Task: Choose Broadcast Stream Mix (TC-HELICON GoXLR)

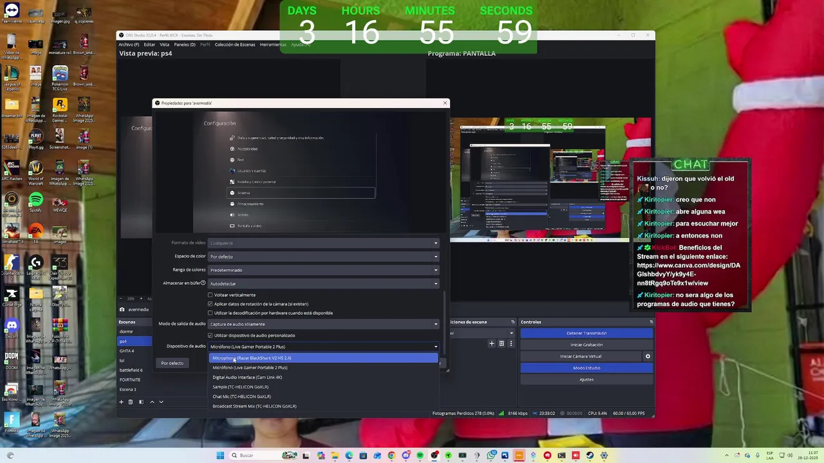Action: pyautogui.click(x=324, y=406)
